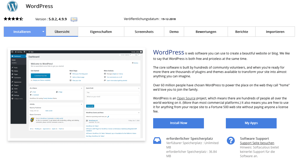
Task: Click the blue question mark support icon
Action: 231,140
